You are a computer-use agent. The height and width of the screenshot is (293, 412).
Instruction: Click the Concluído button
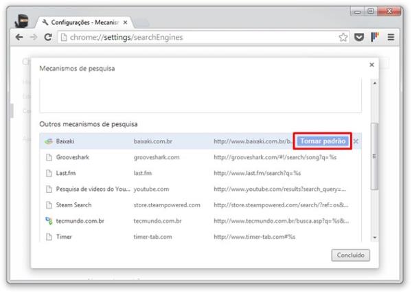coord(350,255)
